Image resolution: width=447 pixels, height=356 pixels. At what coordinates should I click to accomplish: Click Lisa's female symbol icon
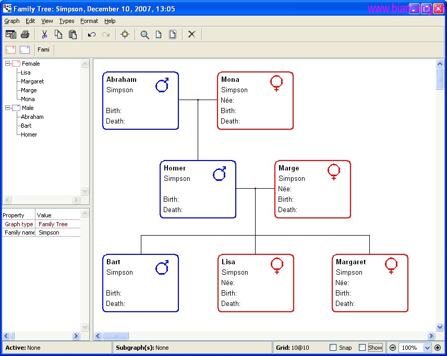[277, 266]
